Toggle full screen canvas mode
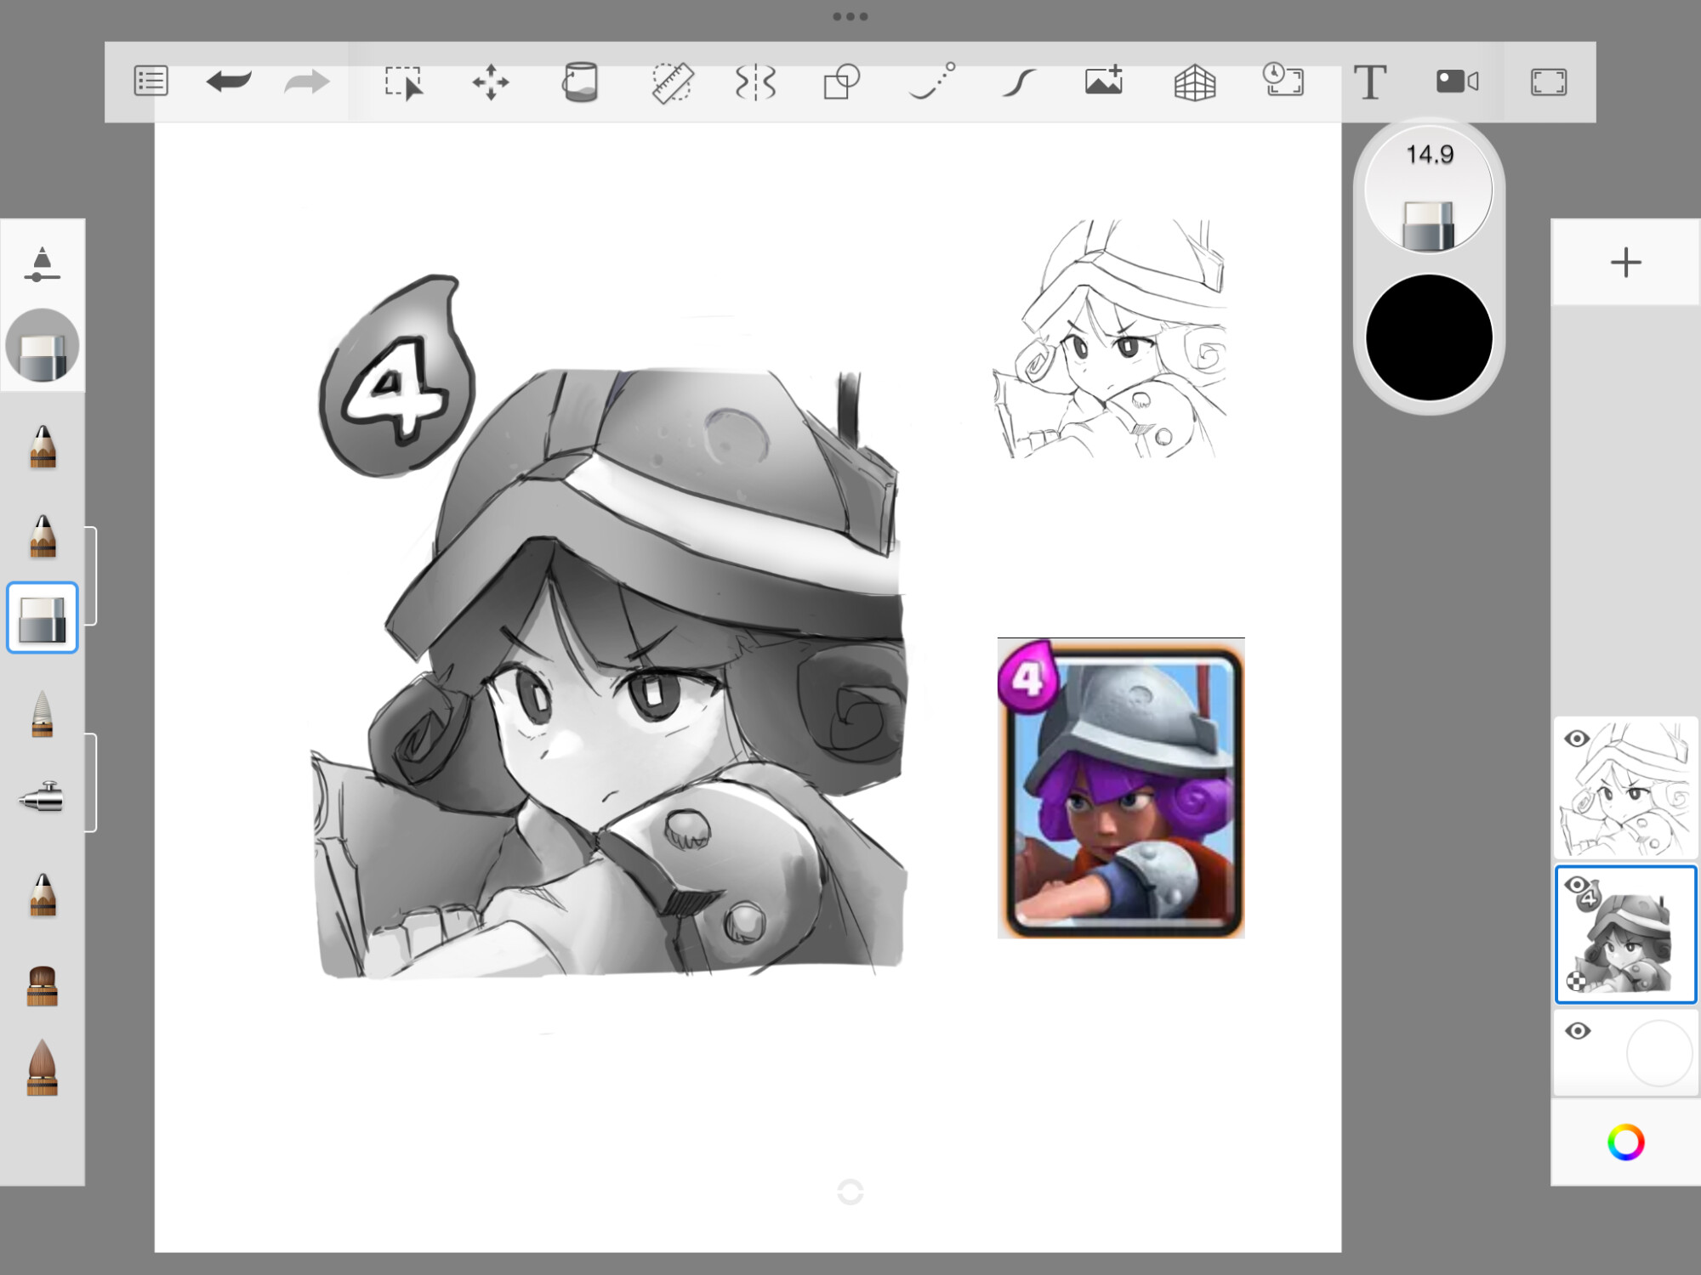Image resolution: width=1701 pixels, height=1275 pixels. click(x=1548, y=82)
